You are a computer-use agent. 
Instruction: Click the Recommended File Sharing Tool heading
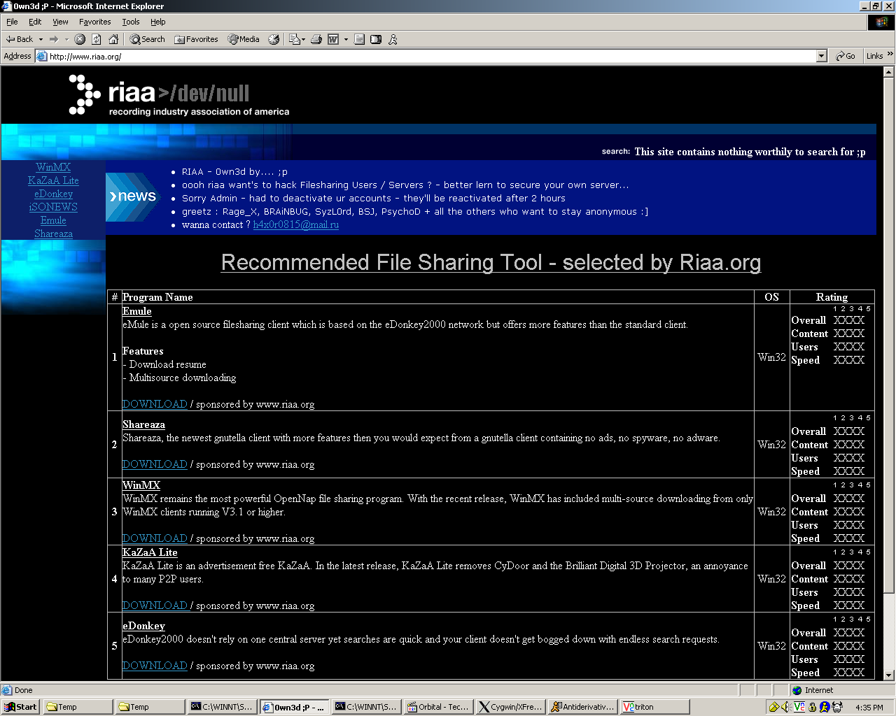pos(491,262)
